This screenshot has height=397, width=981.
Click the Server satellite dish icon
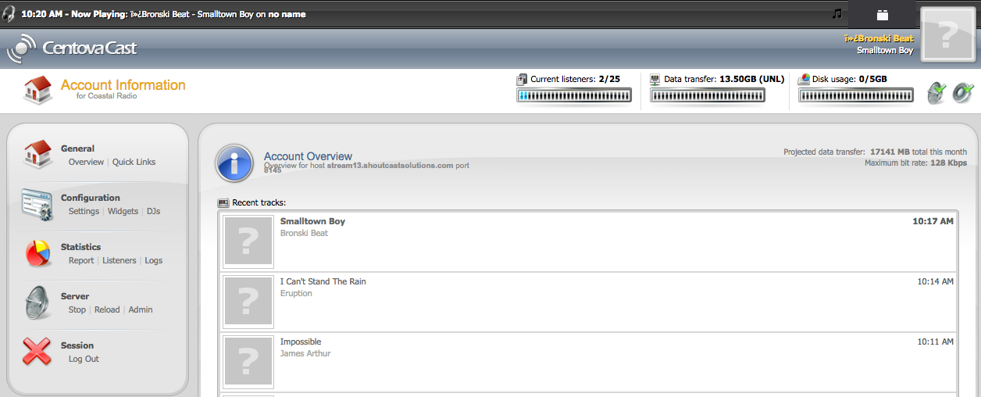(37, 302)
